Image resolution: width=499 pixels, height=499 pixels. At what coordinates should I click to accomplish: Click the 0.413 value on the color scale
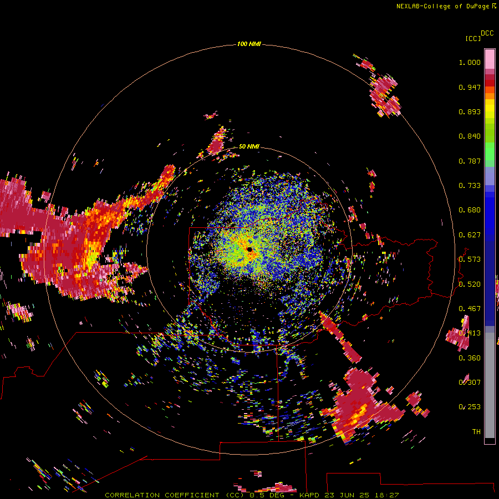[470, 333]
